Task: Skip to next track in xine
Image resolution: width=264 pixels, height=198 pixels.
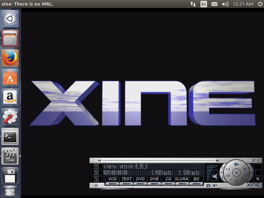Action: [245, 176]
